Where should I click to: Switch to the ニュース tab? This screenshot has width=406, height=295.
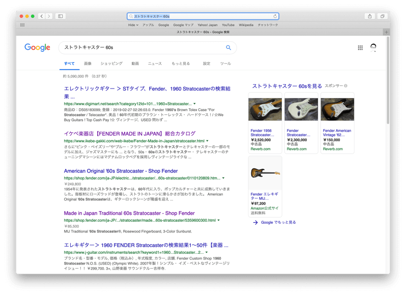click(x=155, y=64)
